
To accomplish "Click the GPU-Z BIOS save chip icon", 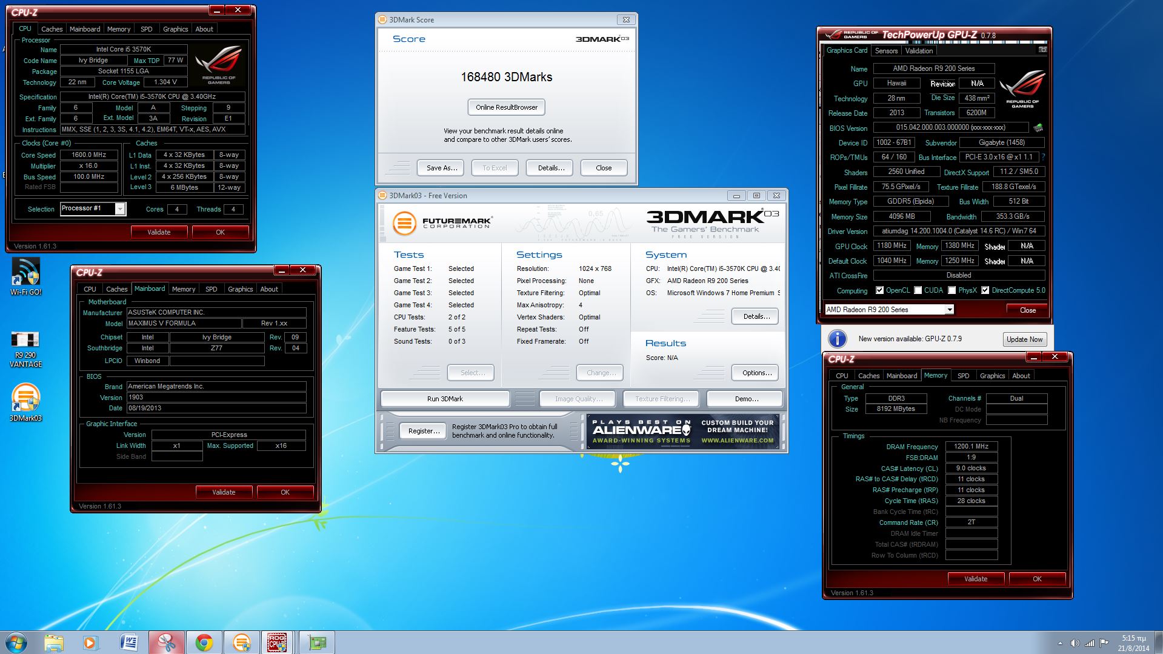I will coord(1038,127).
